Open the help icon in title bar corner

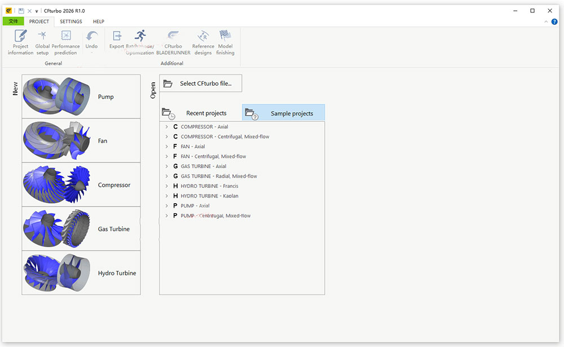click(554, 21)
